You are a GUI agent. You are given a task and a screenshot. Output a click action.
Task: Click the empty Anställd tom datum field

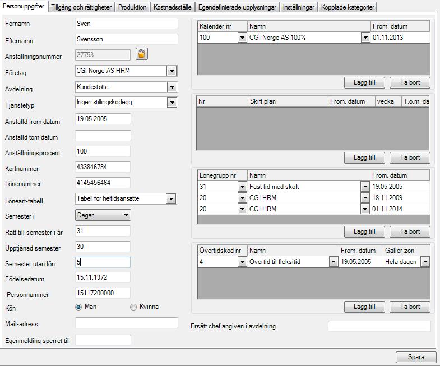(103, 136)
